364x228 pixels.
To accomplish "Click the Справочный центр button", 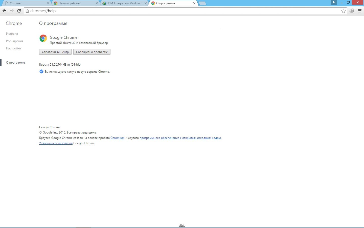I will [x=55, y=52].
